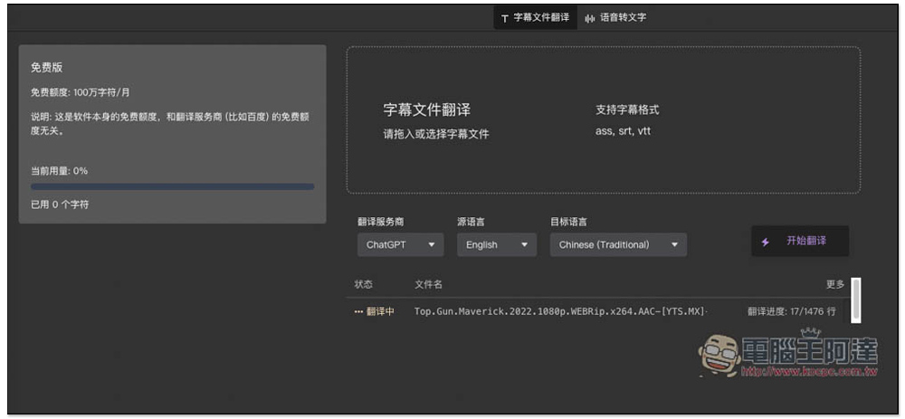
Task: Click the subtitle file drop zone
Action: (x=603, y=120)
